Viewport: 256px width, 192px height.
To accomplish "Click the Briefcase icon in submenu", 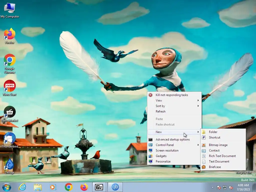I will click(204, 167).
